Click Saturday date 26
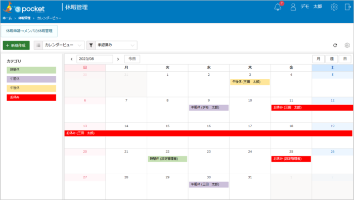This screenshot has height=200, width=354. [x=332, y=152]
